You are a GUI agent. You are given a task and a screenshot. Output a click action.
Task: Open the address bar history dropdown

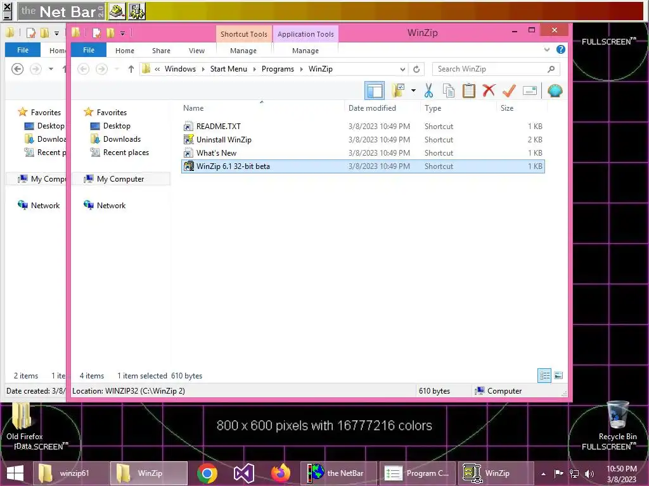402,69
